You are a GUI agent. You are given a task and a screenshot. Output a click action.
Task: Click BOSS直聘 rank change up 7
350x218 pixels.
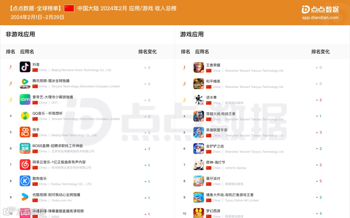pos(147,149)
